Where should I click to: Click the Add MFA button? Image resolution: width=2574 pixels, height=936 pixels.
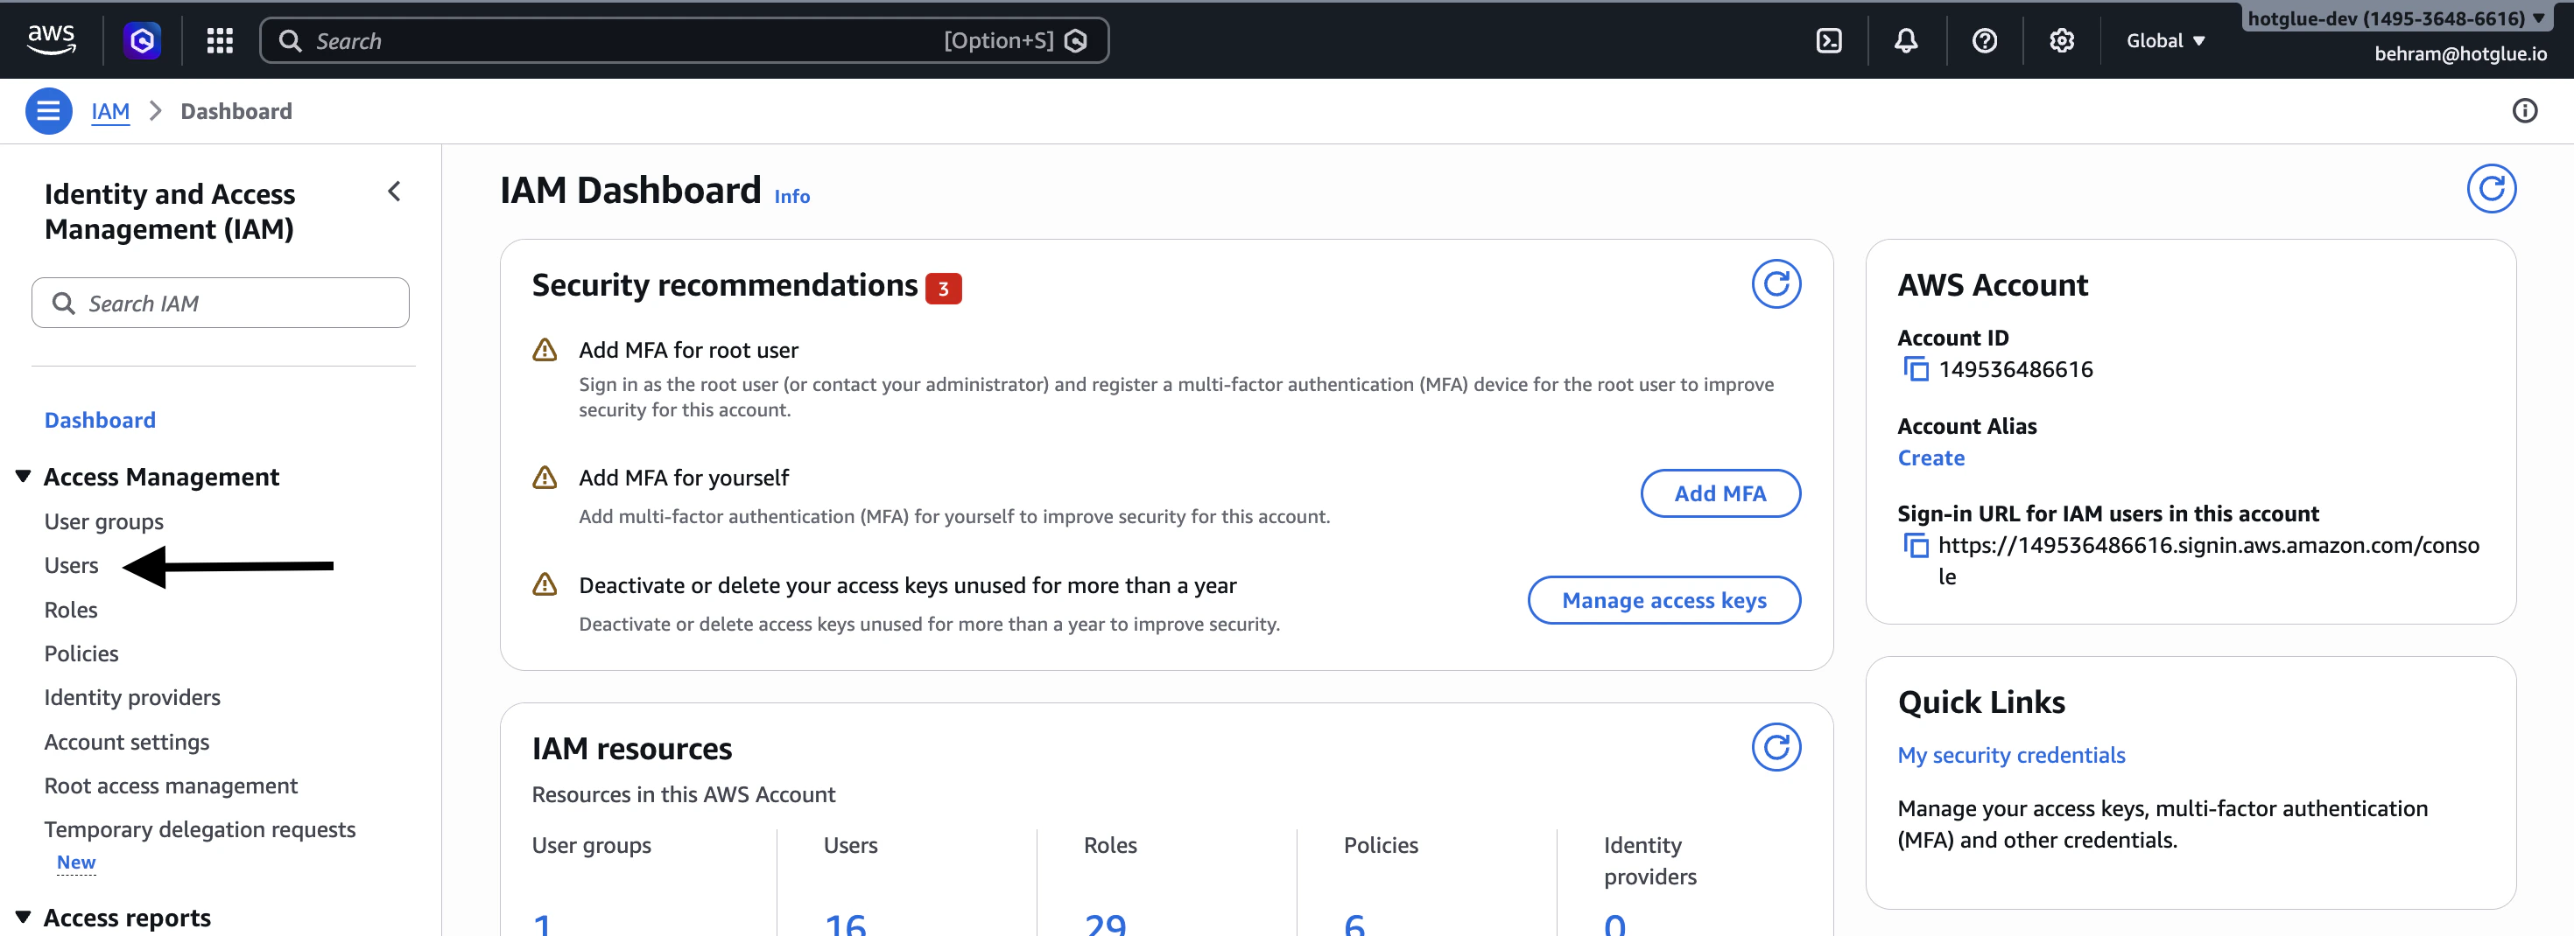[x=1720, y=493]
